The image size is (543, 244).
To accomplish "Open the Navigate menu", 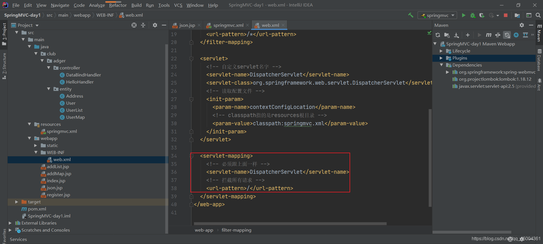I will point(60,5).
